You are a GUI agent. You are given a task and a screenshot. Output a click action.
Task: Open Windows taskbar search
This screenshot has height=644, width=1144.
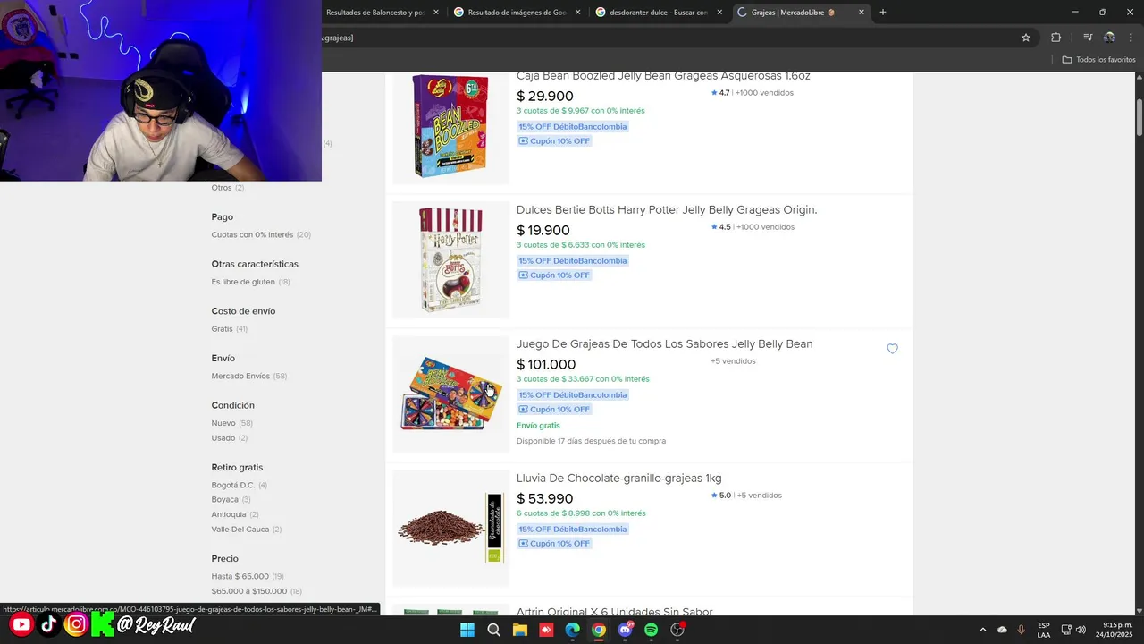(x=493, y=630)
